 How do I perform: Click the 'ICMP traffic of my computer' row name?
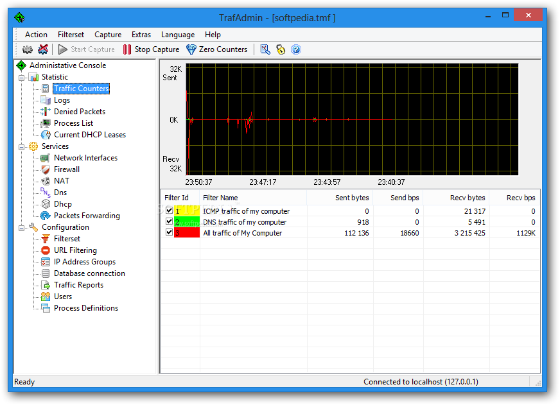(247, 211)
